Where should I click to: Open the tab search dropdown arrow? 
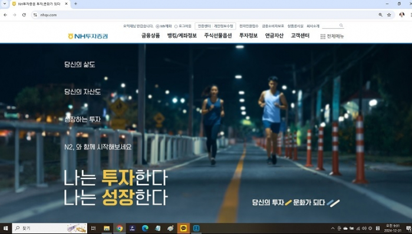[5, 4]
